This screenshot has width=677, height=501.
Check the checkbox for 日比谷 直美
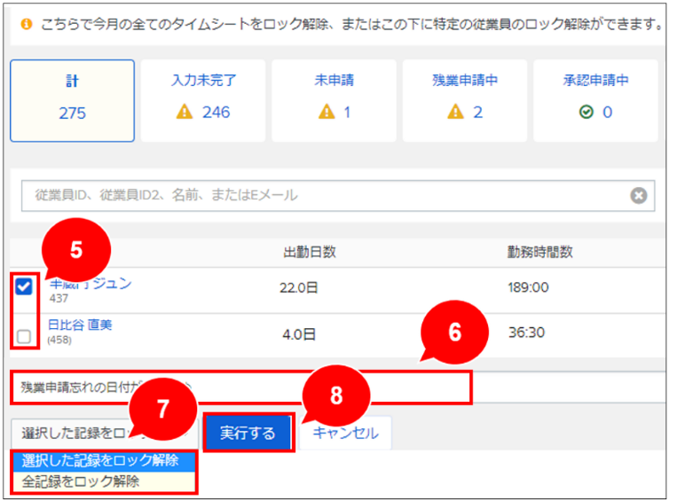pos(25,335)
